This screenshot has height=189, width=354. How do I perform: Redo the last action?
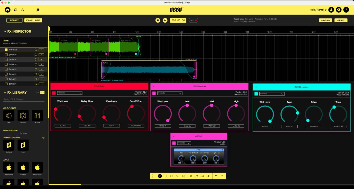pyautogui.click(x=222, y=176)
